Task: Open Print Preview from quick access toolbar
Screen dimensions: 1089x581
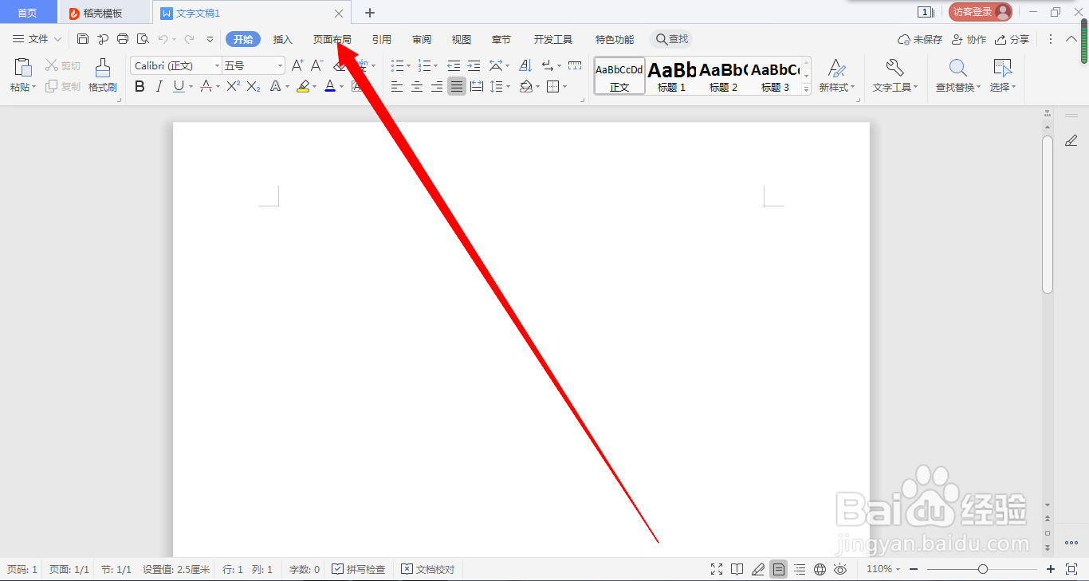Action: click(143, 39)
